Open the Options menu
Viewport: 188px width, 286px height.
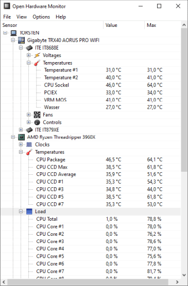[41, 17]
